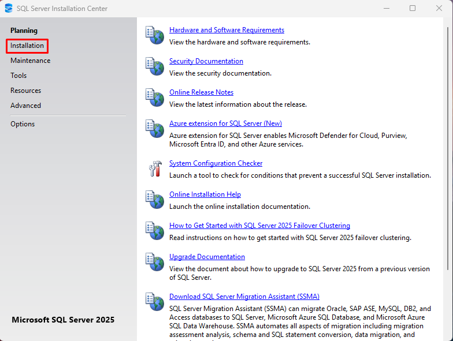Image resolution: width=453 pixels, height=341 pixels.
Task: Click the icon beside Upgrade Documentation
Action: point(155,262)
